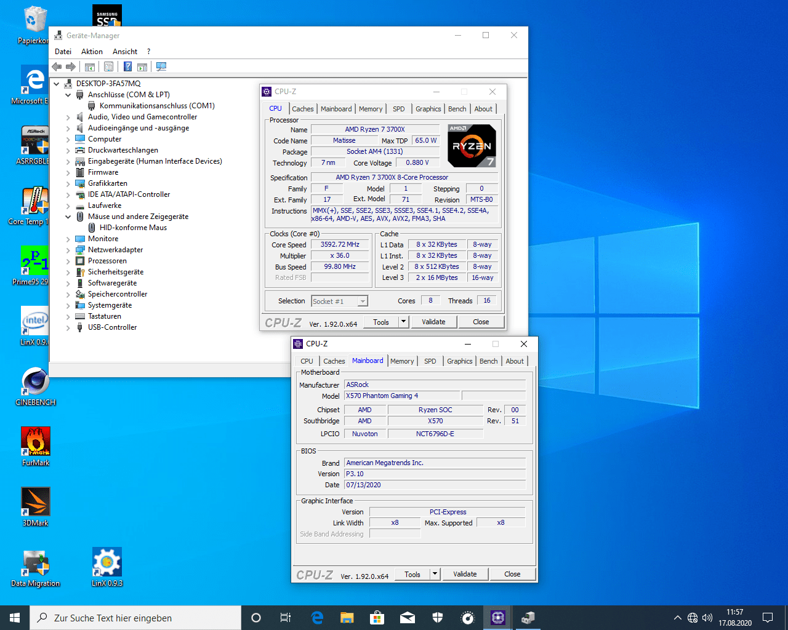This screenshot has width=788, height=630.
Task: Show hidden system tray icons
Action: click(x=678, y=618)
